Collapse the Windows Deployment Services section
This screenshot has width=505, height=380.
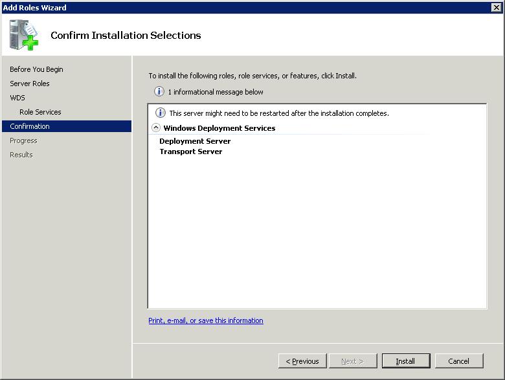click(156, 128)
